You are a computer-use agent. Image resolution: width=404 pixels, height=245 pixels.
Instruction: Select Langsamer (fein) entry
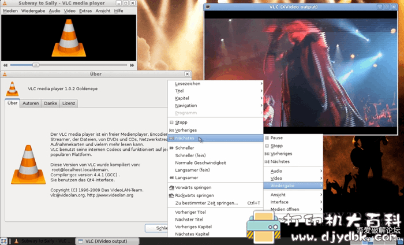click(215, 170)
